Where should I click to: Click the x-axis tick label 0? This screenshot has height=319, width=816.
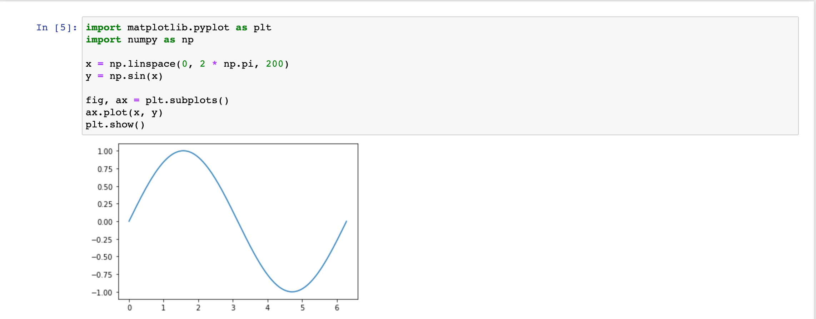tap(130, 308)
